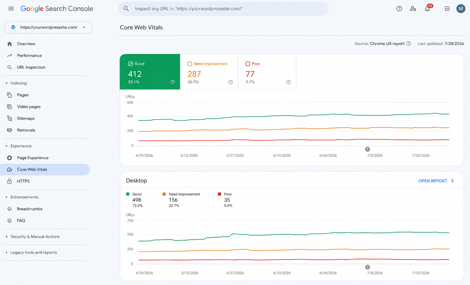Click the Page Experience star icon

click(x=10, y=158)
